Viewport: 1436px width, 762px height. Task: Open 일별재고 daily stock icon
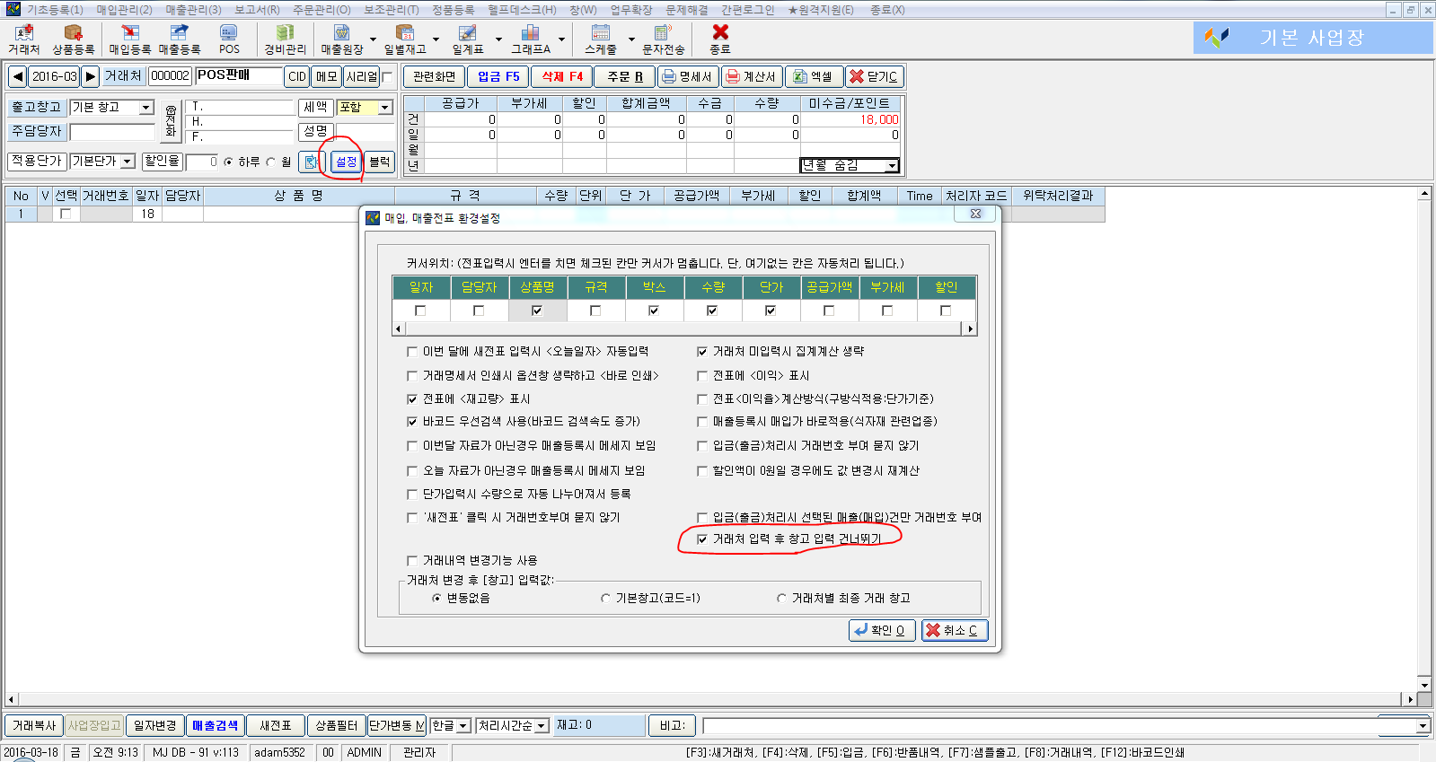coord(405,39)
